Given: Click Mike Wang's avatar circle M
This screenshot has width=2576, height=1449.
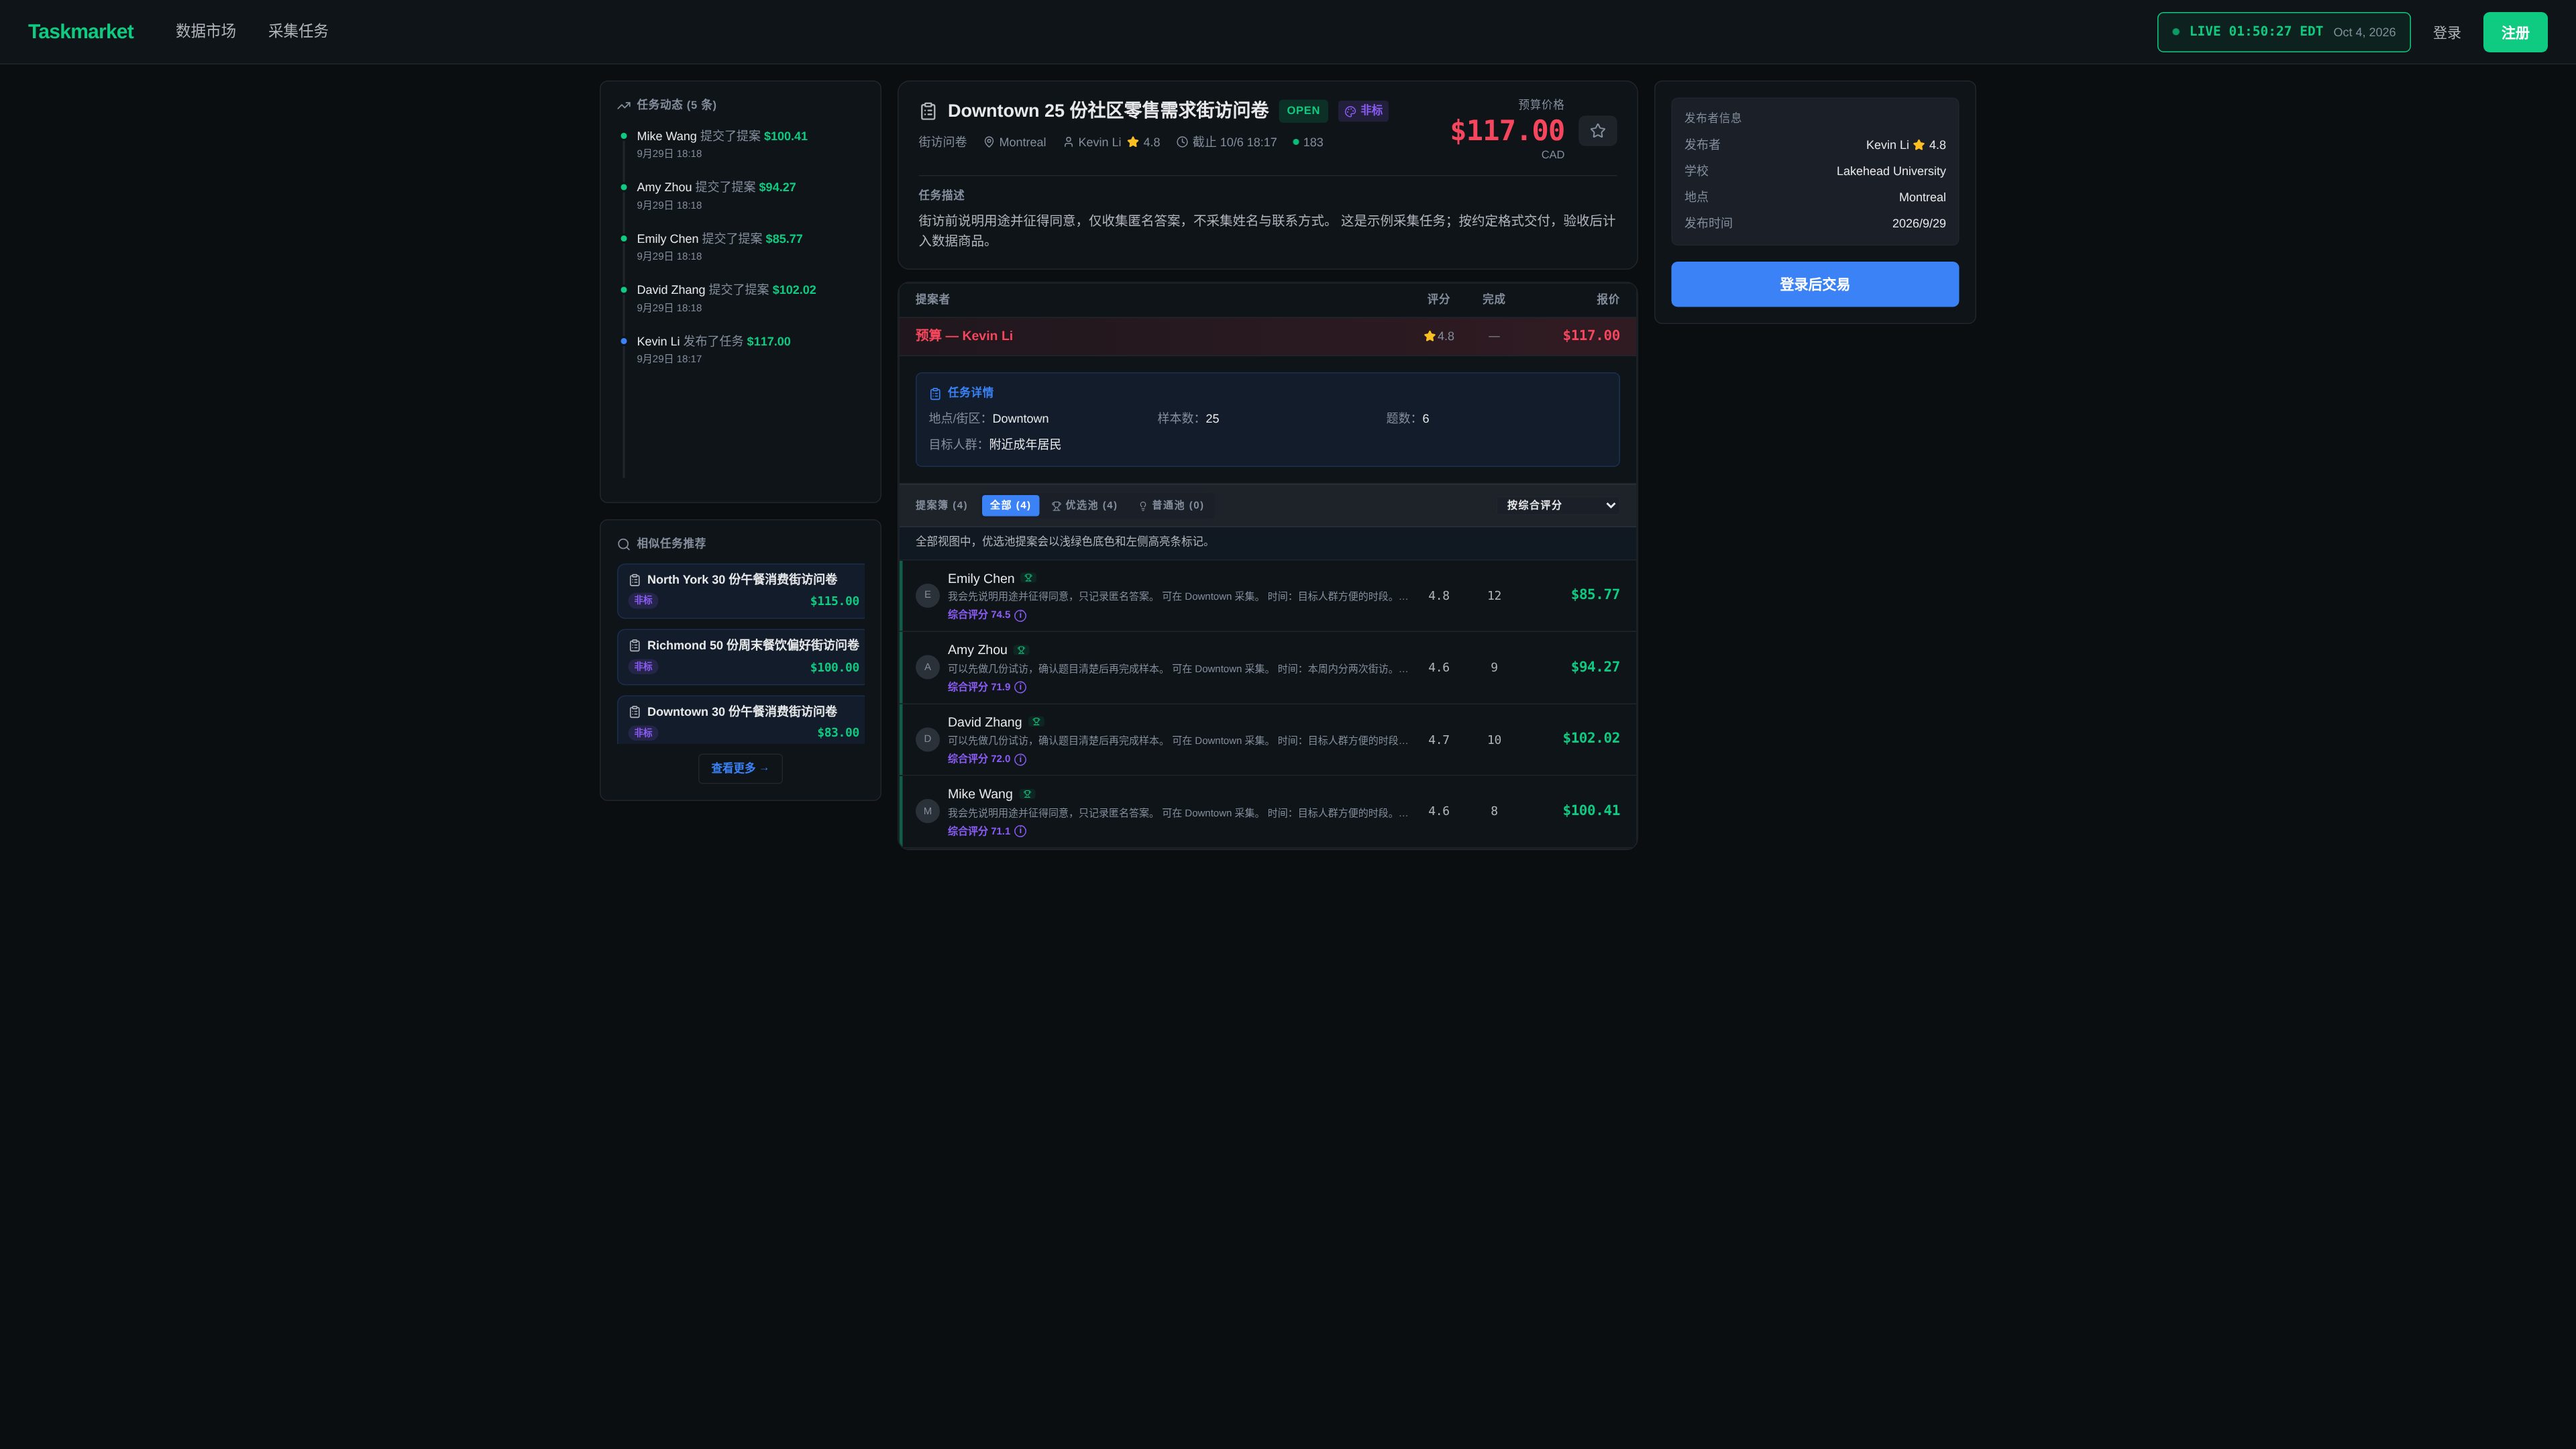Looking at the screenshot, I should pos(927,811).
